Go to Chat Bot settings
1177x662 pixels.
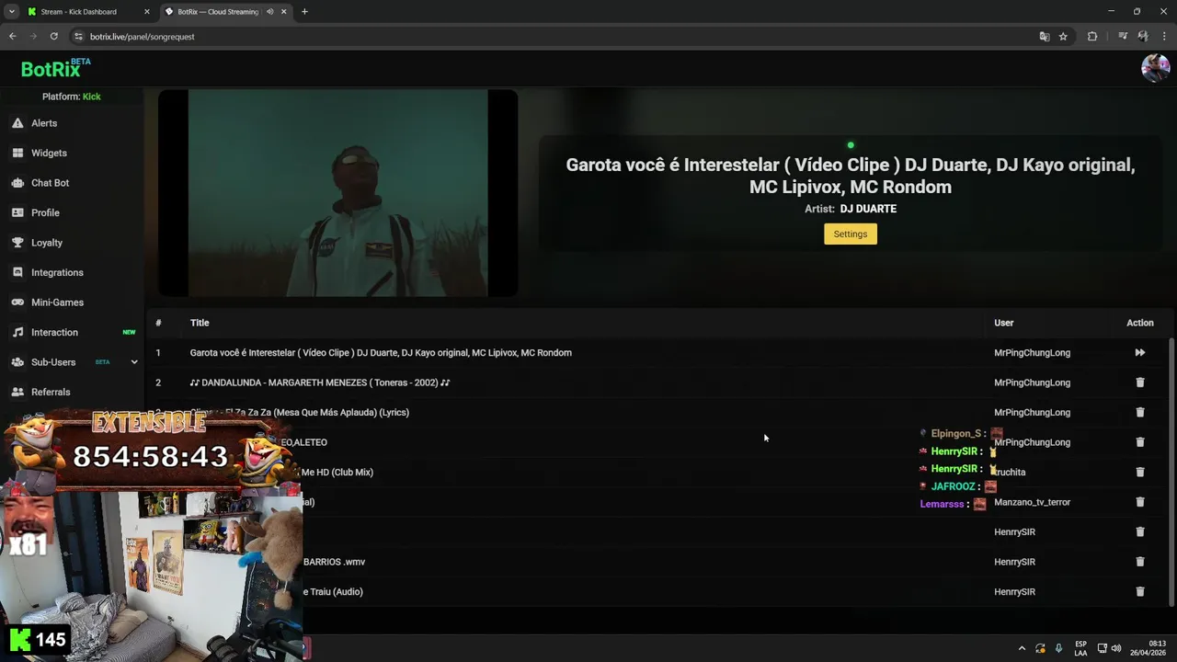point(50,183)
